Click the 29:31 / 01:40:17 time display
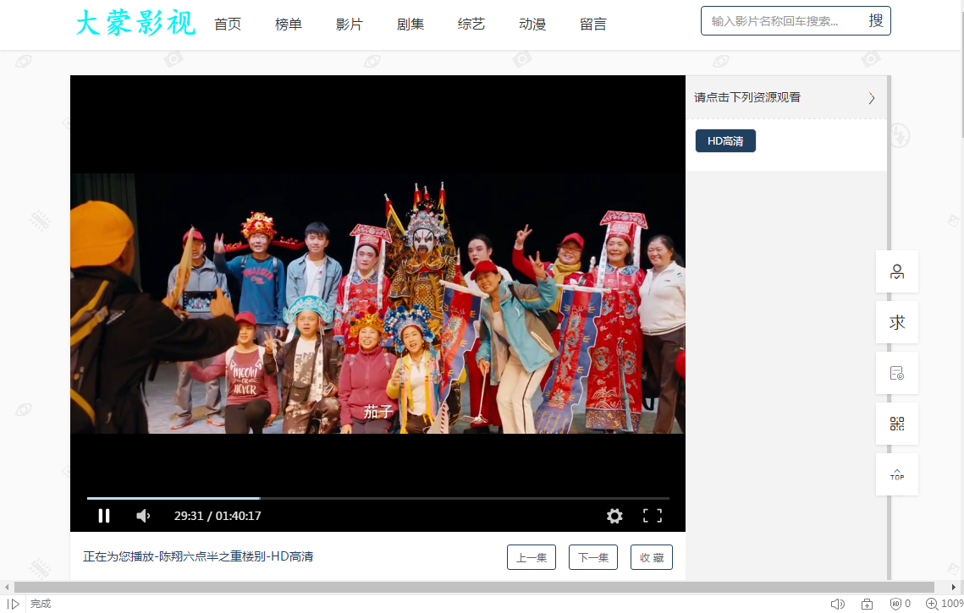Image resolution: width=964 pixels, height=613 pixels. [x=218, y=516]
